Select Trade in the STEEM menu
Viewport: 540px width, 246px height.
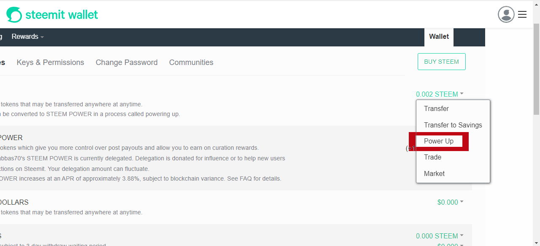[453, 157]
